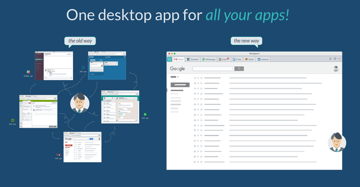Switch to the LinkedIn tab
360x187 pixels.
point(263,59)
